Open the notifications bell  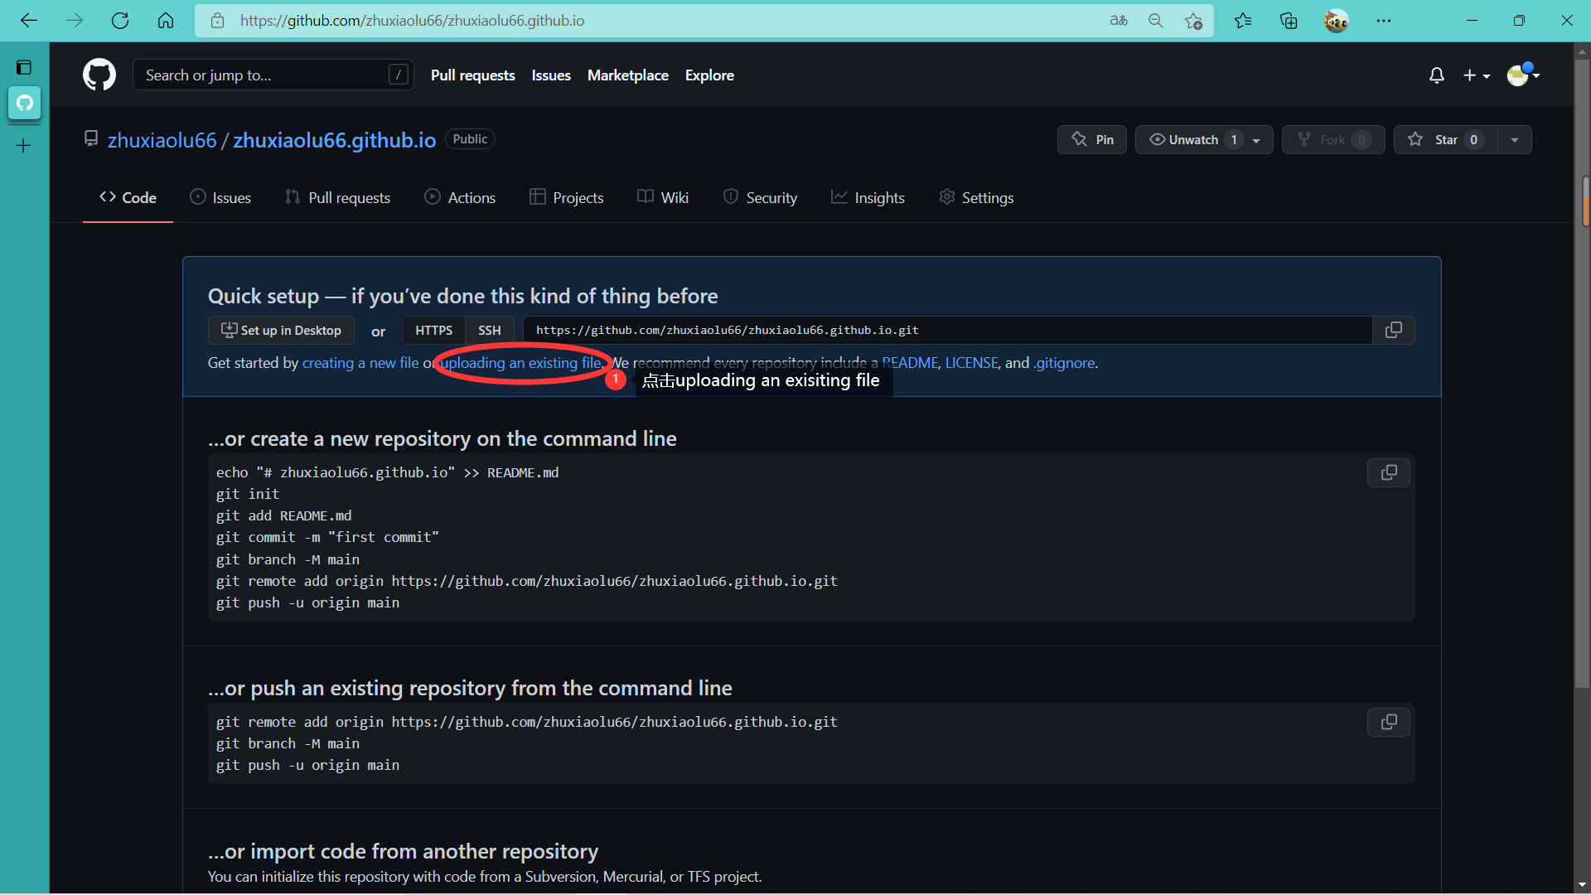tap(1437, 75)
